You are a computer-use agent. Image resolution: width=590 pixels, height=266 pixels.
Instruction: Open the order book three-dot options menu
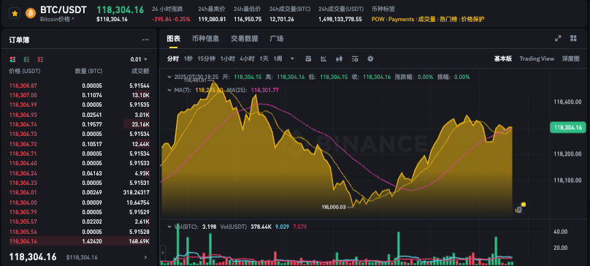point(145,40)
